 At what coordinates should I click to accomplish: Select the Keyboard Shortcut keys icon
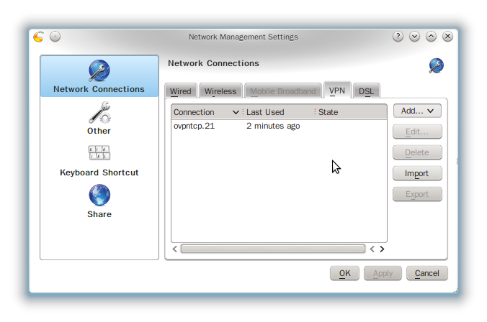point(99,153)
